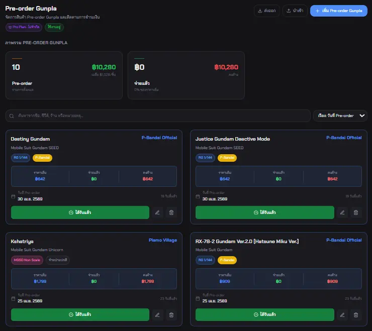Image resolution: width=372 pixels, height=331 pixels.
Task: Click the search magnifier icon
Action: point(12,116)
